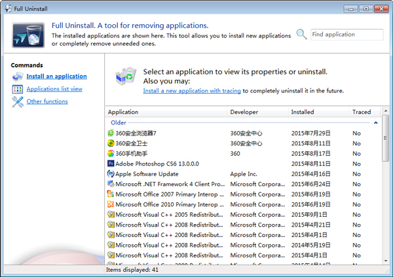
Task: Select Microsoft Visual C++ 2005 Redistribut...
Action: pyautogui.click(x=243, y=215)
